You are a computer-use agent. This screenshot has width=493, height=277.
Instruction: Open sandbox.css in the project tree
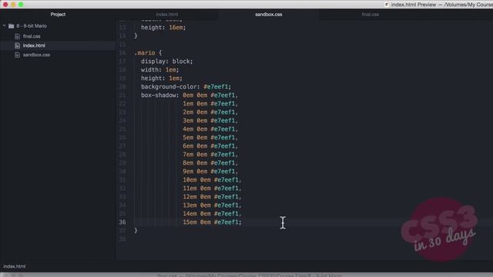[x=36, y=55]
